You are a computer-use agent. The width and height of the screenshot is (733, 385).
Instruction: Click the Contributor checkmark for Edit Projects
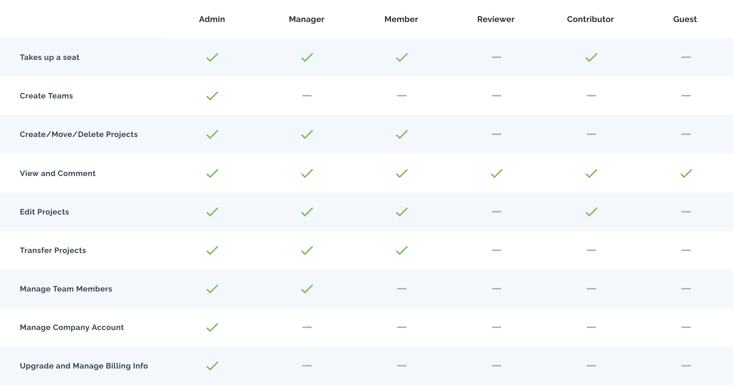point(591,212)
